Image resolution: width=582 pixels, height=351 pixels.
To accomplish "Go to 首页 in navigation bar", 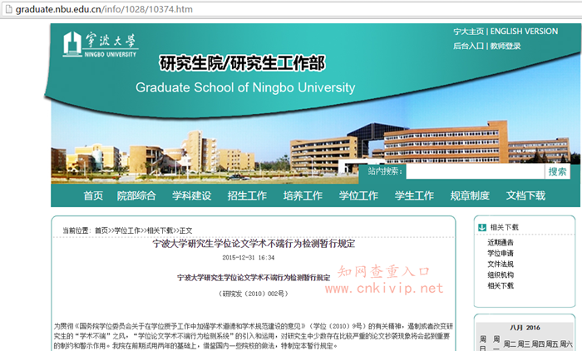I will (93, 195).
